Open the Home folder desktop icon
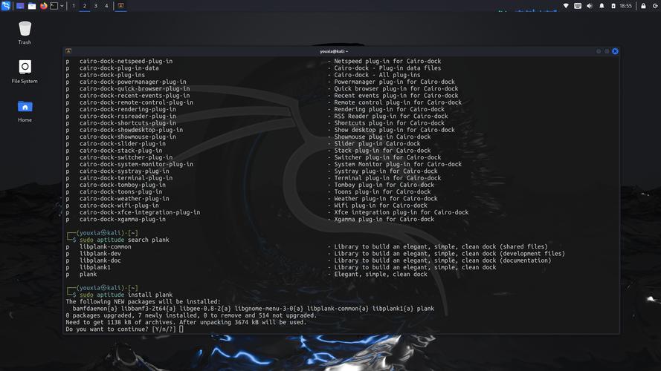The image size is (661, 371). [x=25, y=111]
